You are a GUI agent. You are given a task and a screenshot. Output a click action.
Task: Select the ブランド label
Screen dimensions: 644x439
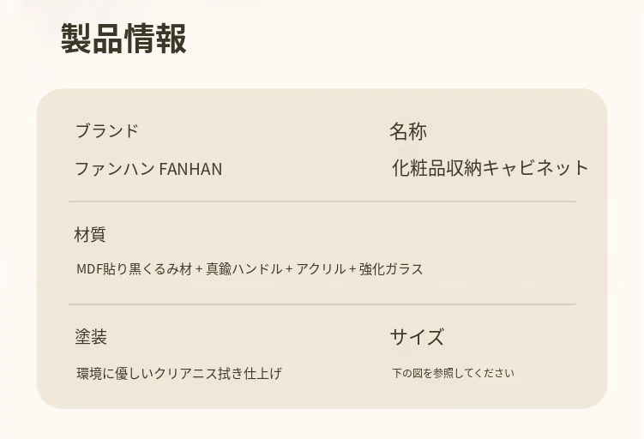106,131
